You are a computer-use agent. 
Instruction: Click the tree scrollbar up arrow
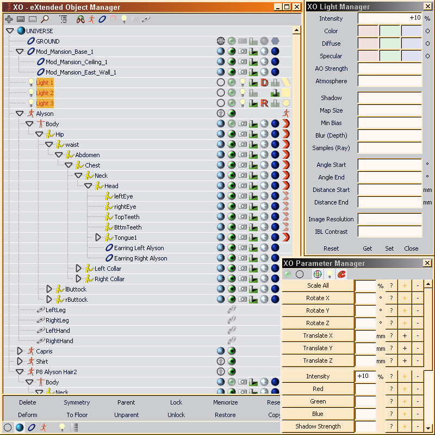point(296,30)
